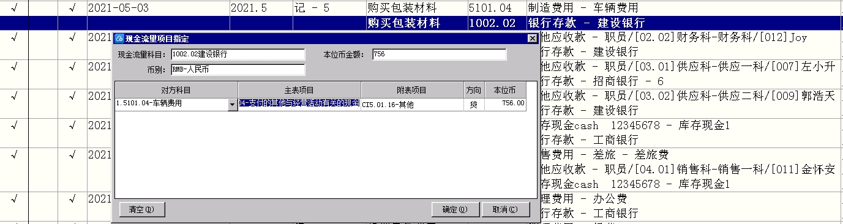This screenshot has width=843, height=224.
Task: Select the 附表项目 cell CI5.01.16-其他
Action: pyautogui.click(x=412, y=103)
